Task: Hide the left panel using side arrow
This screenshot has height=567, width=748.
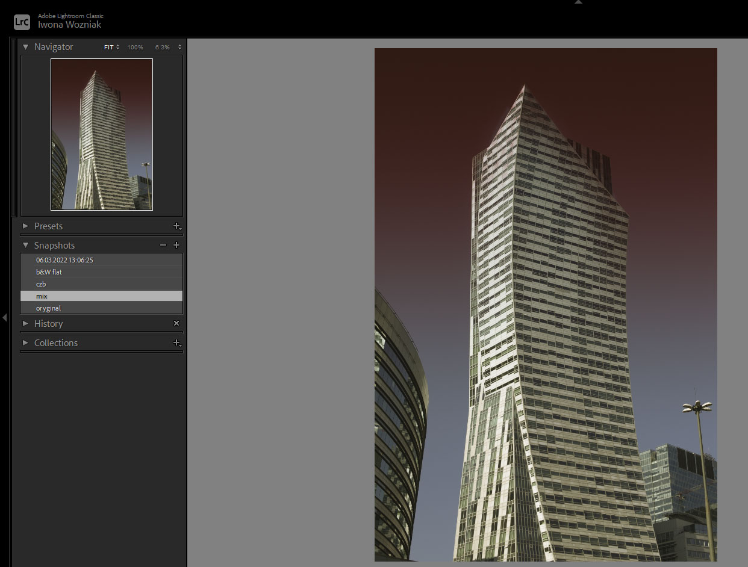Action: [x=4, y=317]
